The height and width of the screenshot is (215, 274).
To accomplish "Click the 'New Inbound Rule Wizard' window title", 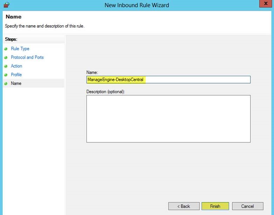I will coord(137,5).
